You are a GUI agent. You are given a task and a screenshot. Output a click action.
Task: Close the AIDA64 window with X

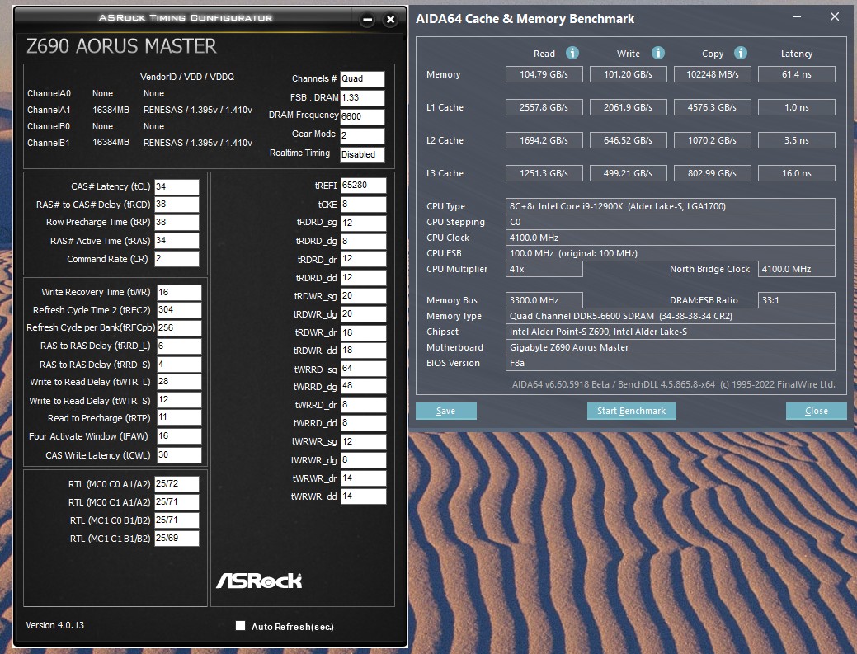click(834, 17)
